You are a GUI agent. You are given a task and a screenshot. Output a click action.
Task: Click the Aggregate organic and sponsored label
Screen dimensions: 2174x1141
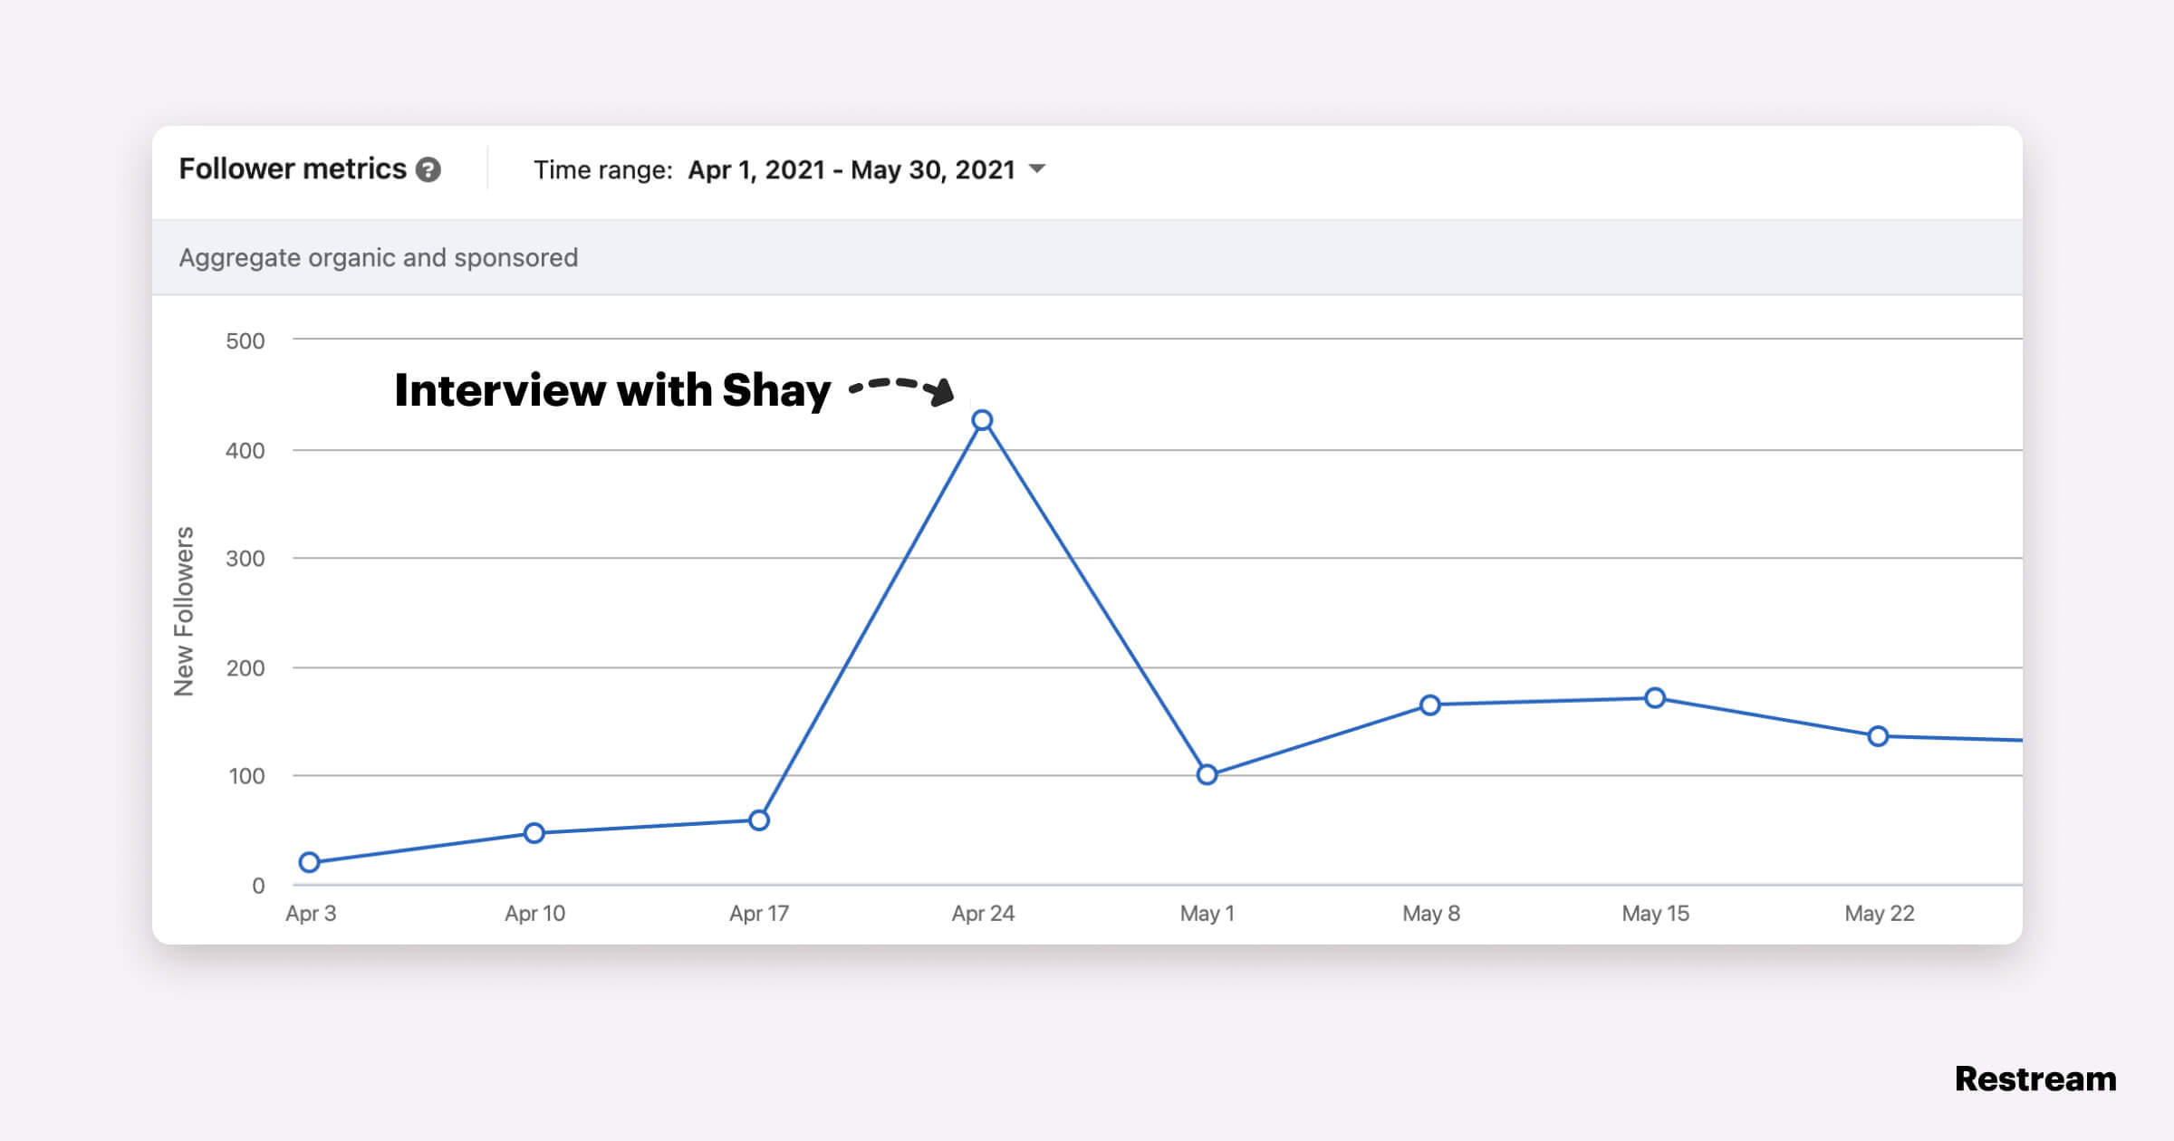(x=378, y=258)
